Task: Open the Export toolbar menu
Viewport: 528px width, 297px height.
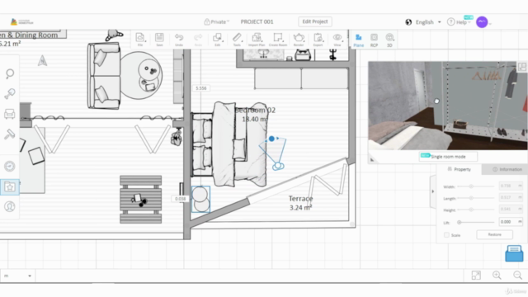Action: pyautogui.click(x=318, y=39)
